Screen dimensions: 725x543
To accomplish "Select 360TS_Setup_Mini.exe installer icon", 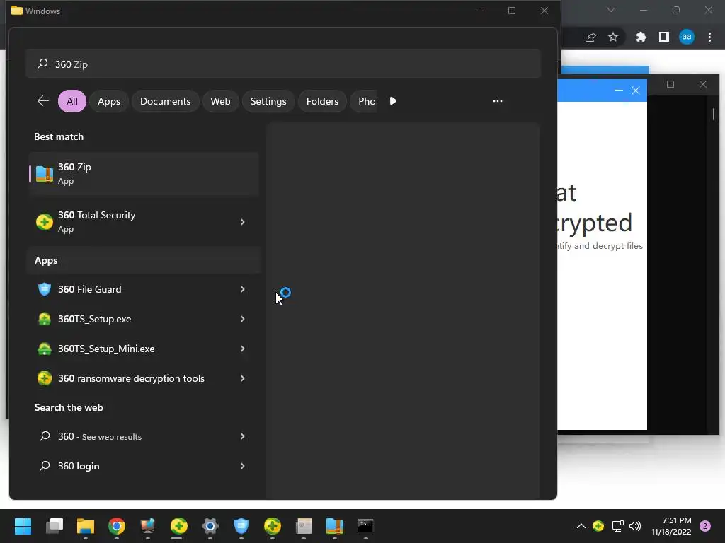I will (45, 349).
